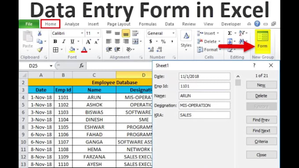The image size is (299, 168).
Task: Click the Sort & Filter icon
Action: coord(242,33)
